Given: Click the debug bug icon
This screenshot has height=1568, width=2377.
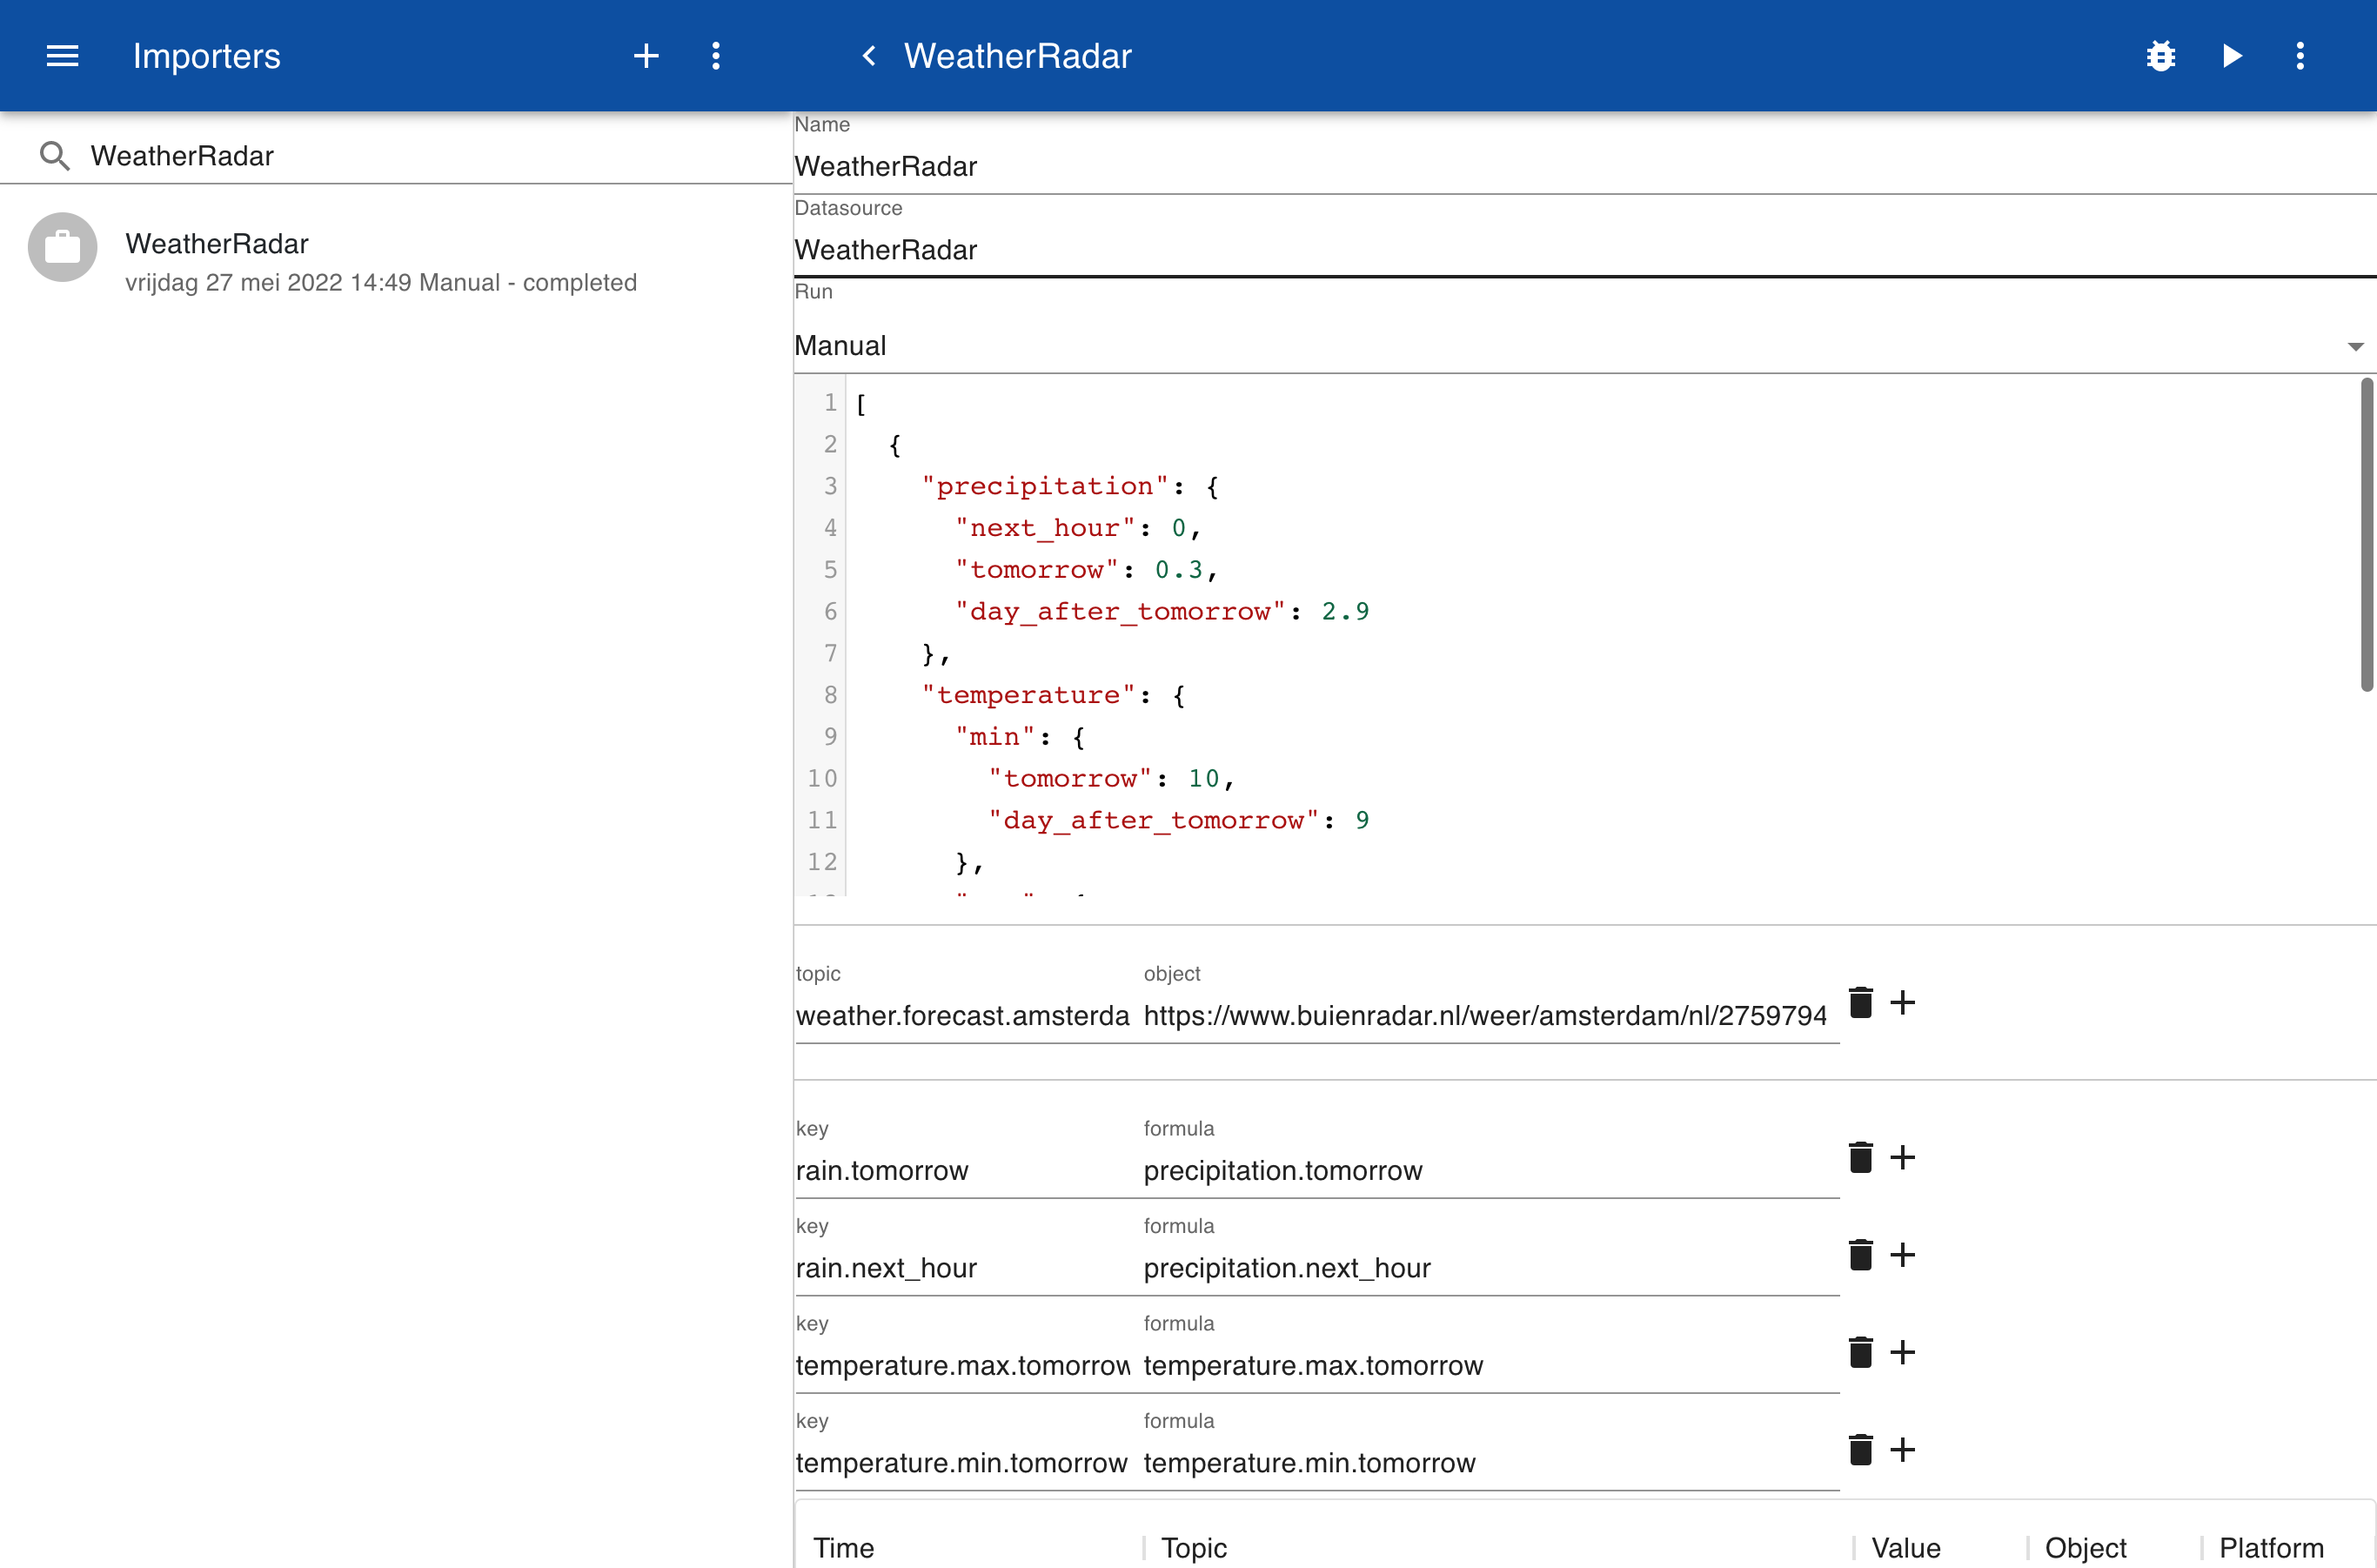Looking at the screenshot, I should tap(2161, 56).
